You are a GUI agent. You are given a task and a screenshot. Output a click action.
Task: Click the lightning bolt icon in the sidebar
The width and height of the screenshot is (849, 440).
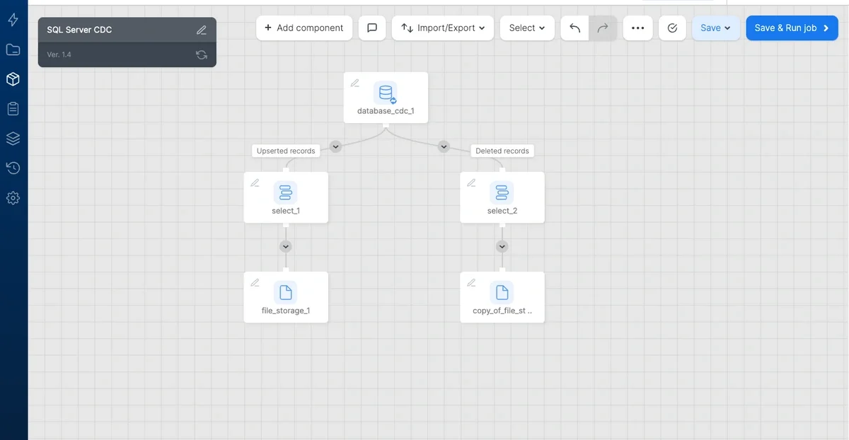pyautogui.click(x=13, y=20)
